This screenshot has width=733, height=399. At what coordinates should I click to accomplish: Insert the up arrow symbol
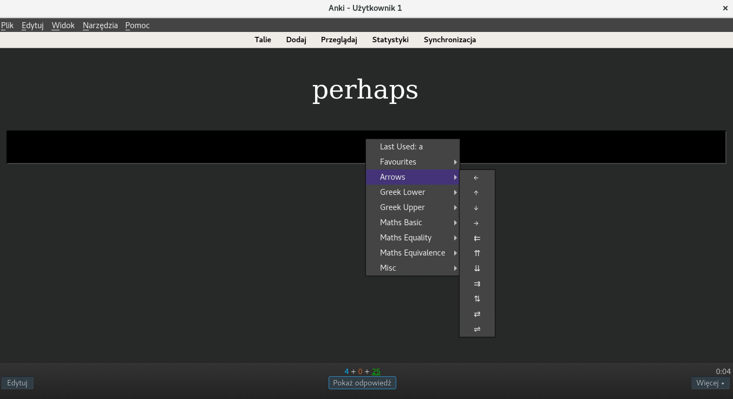(x=476, y=193)
